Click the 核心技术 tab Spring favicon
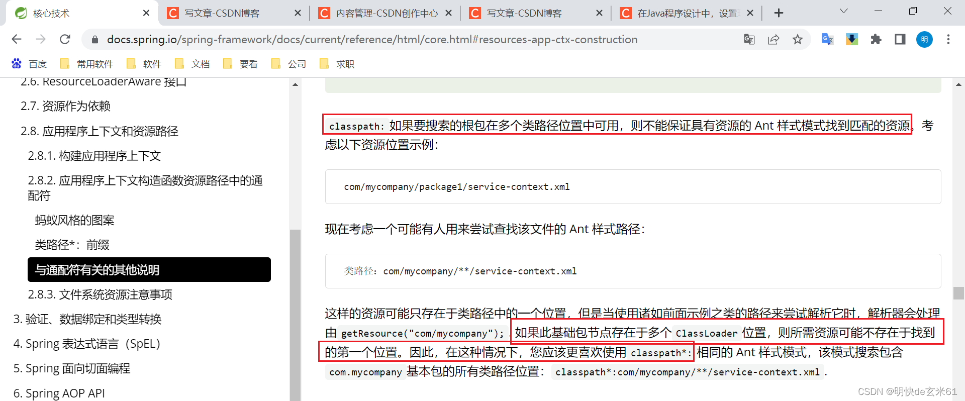965x401 pixels. pos(21,13)
